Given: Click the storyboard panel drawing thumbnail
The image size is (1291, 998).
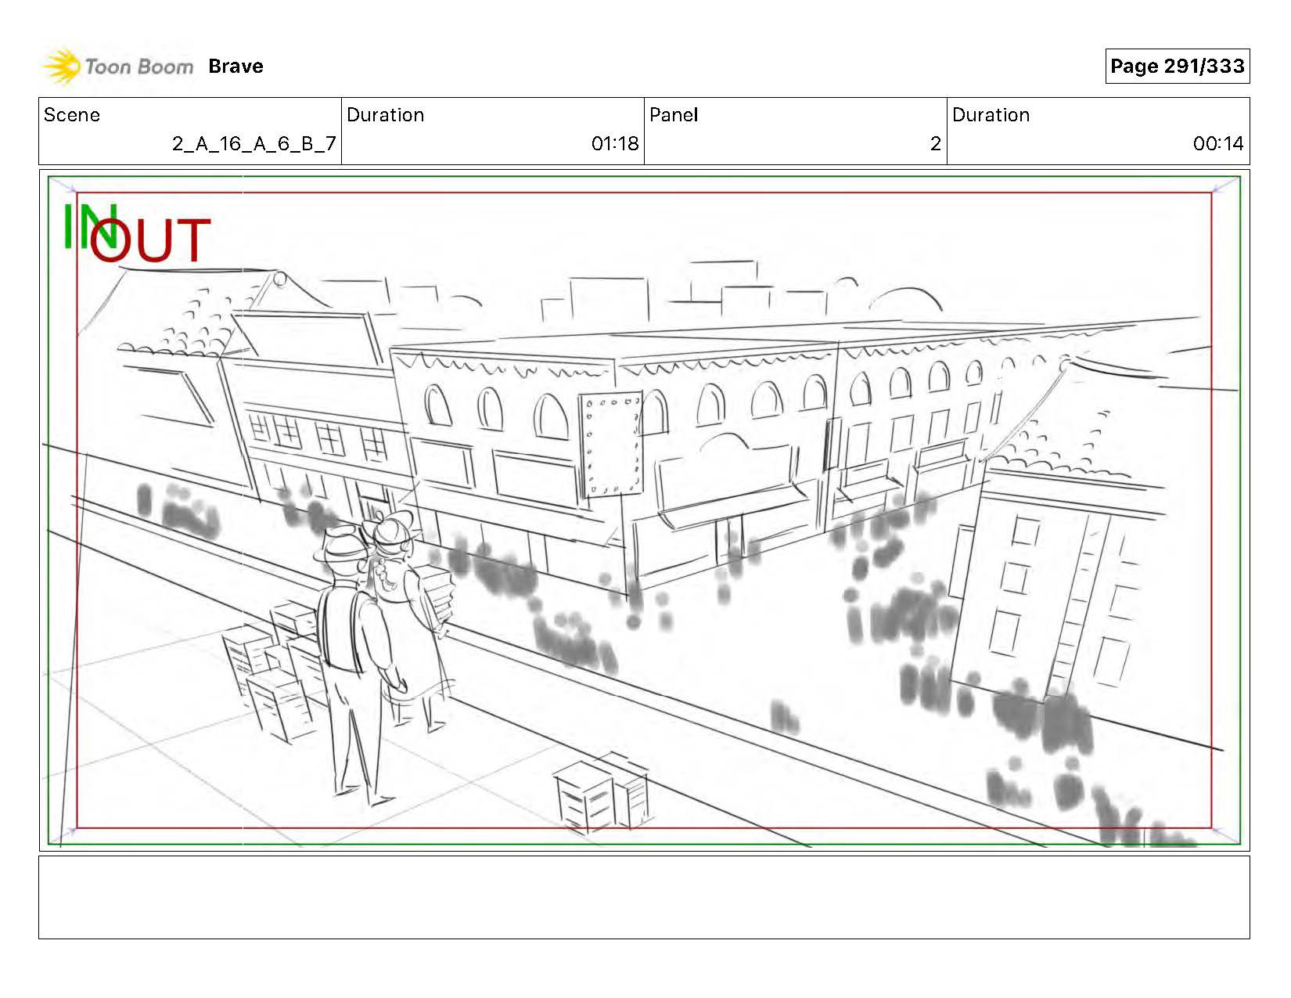Looking at the screenshot, I should 644,510.
